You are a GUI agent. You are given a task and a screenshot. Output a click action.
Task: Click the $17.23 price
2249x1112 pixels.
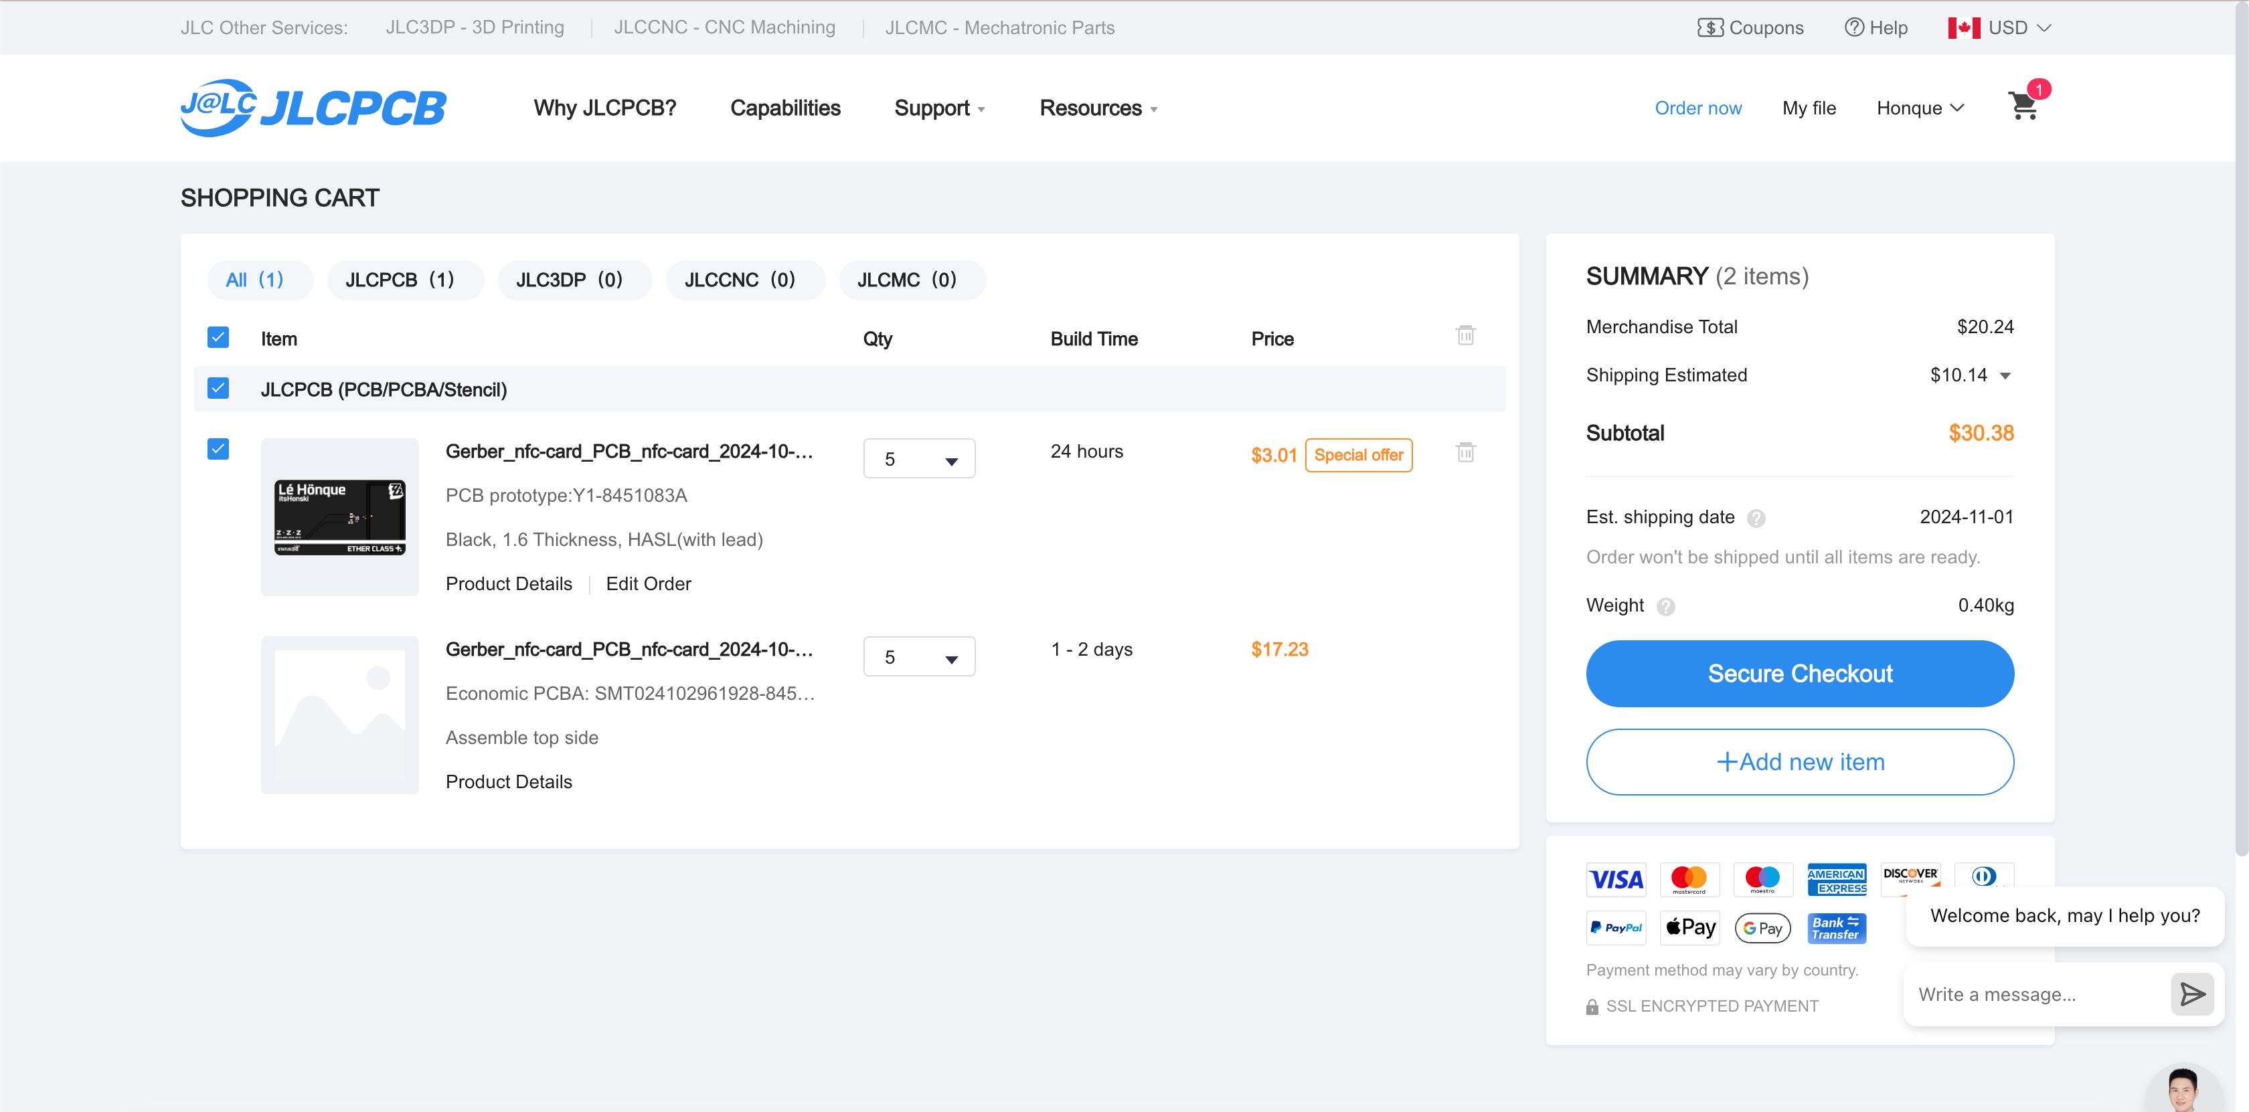pos(1279,650)
